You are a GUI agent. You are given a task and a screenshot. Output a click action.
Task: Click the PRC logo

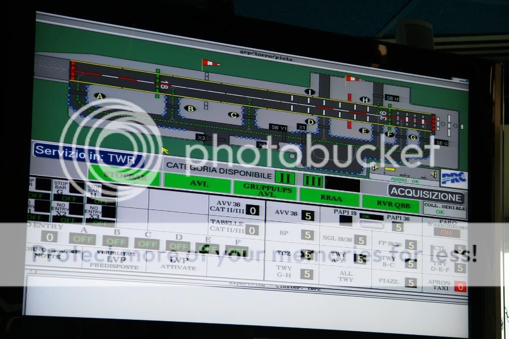pos(453,178)
